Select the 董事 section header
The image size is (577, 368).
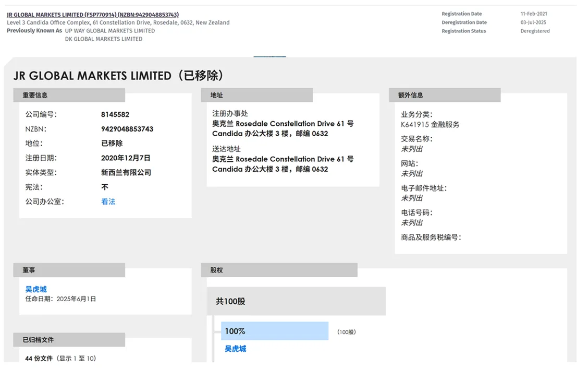69,270
